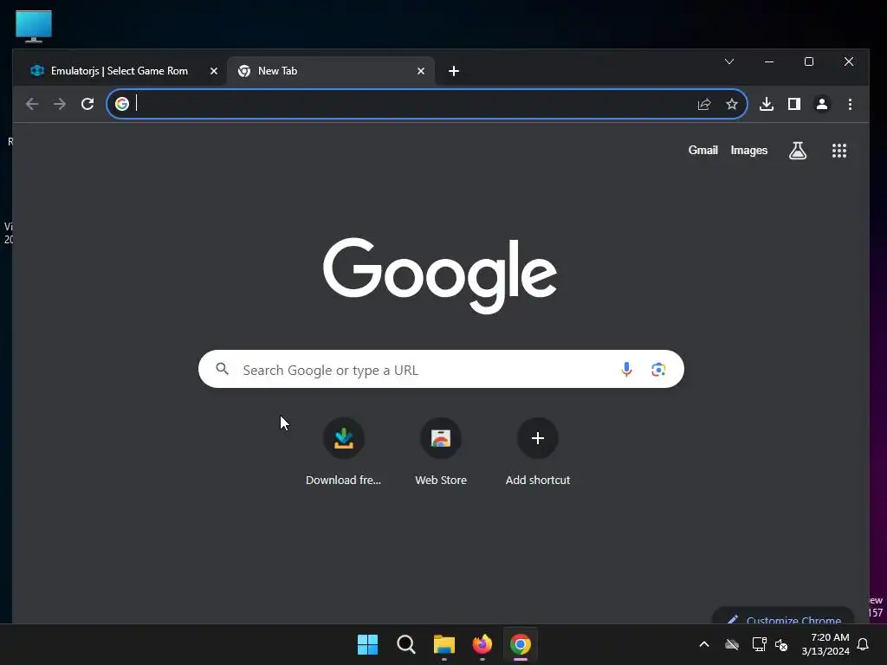Open a new tab with plus

[x=454, y=71]
